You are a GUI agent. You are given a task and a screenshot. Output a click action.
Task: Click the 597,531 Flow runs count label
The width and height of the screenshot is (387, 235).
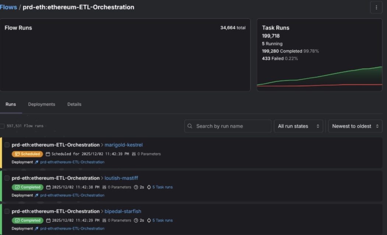(x=25, y=126)
